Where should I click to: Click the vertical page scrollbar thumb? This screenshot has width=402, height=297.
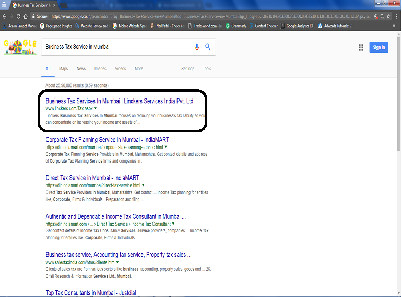[x=399, y=94]
